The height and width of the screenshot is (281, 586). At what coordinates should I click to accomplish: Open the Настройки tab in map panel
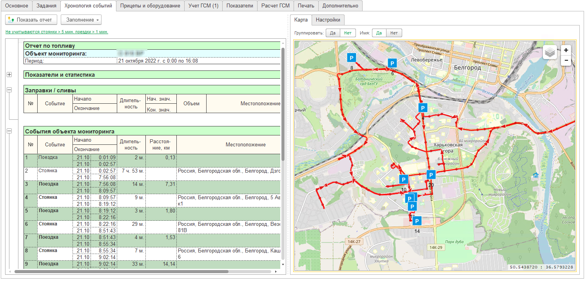[x=328, y=20]
